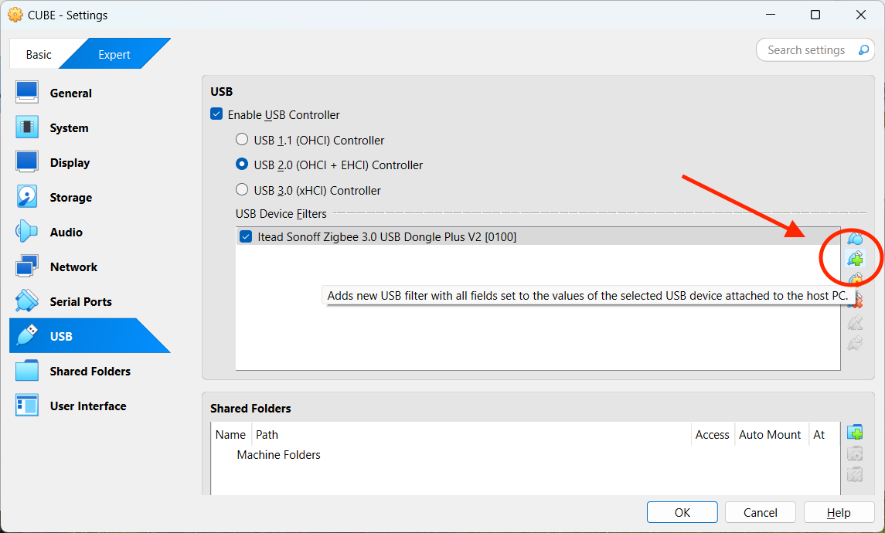
Task: Select USB 3.0 (xHCI) Controller option
Action: (242, 190)
